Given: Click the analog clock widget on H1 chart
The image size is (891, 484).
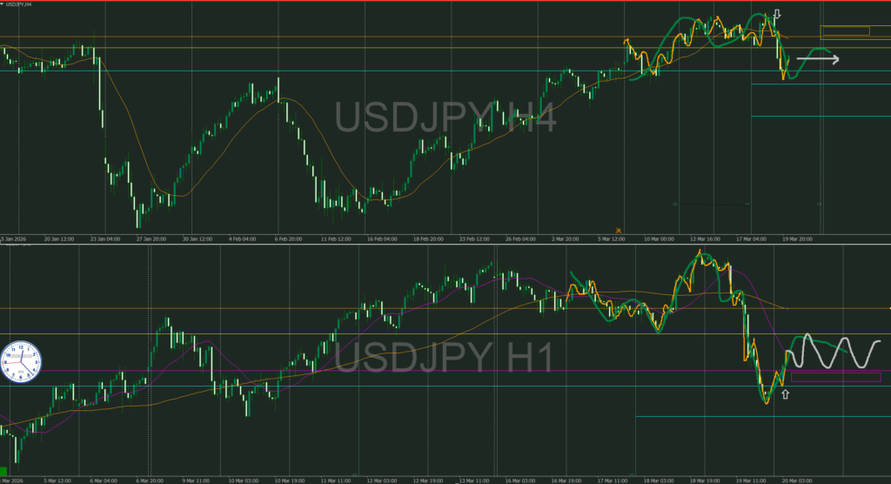Looking at the screenshot, I should (x=22, y=361).
